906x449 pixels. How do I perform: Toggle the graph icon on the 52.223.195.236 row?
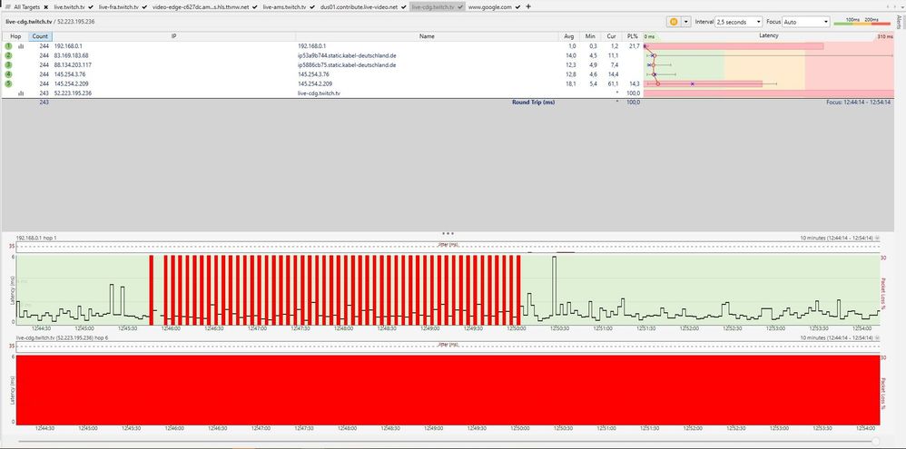click(x=21, y=93)
